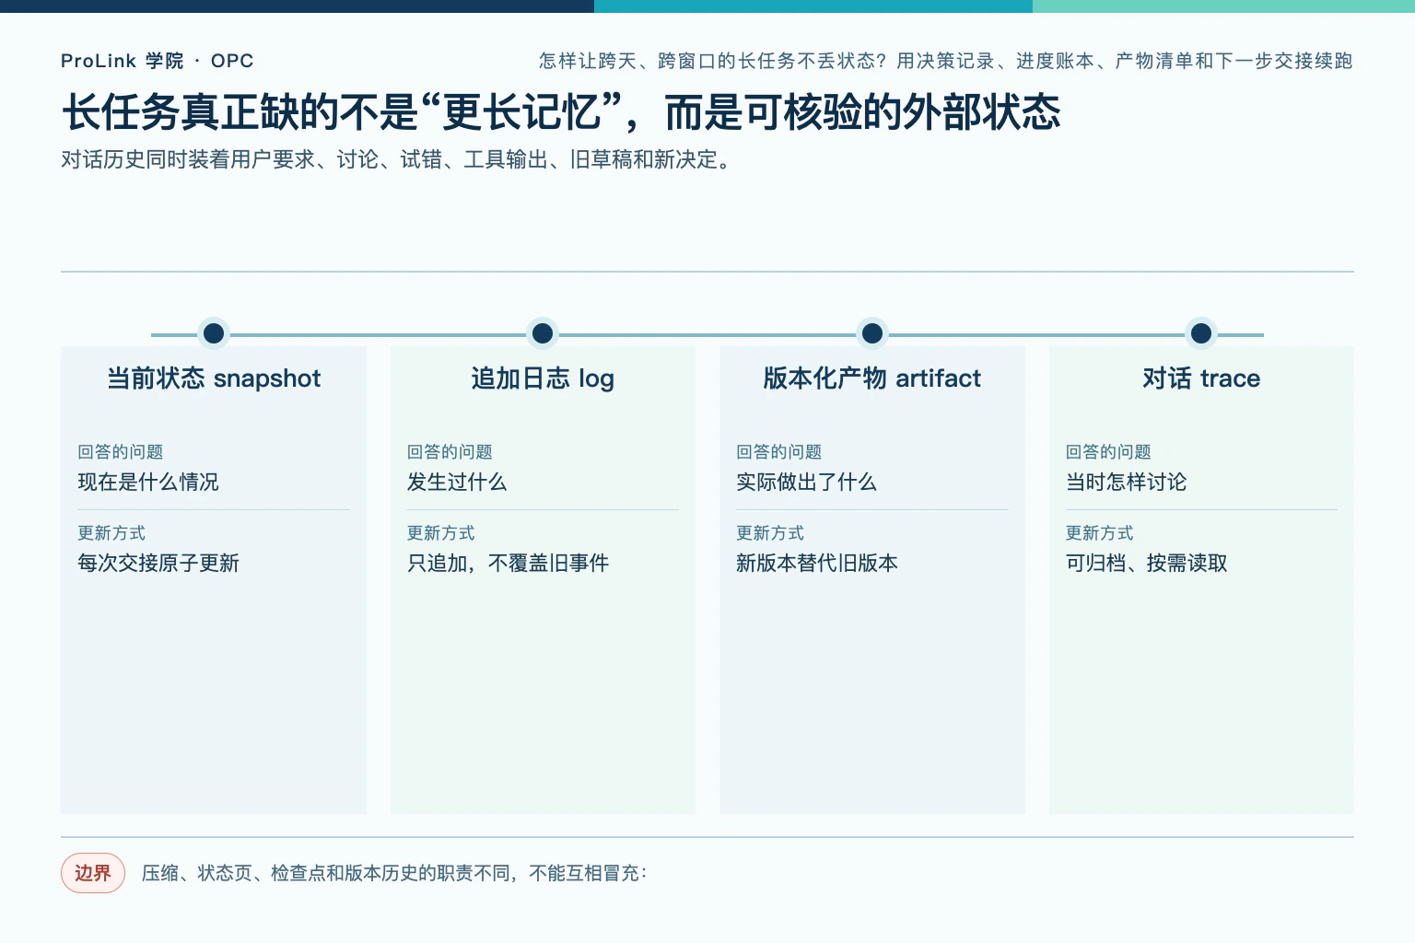Click 回答的问题 label in snapshot card
Viewport: 1415px width, 943px height.
pyautogui.click(x=121, y=451)
